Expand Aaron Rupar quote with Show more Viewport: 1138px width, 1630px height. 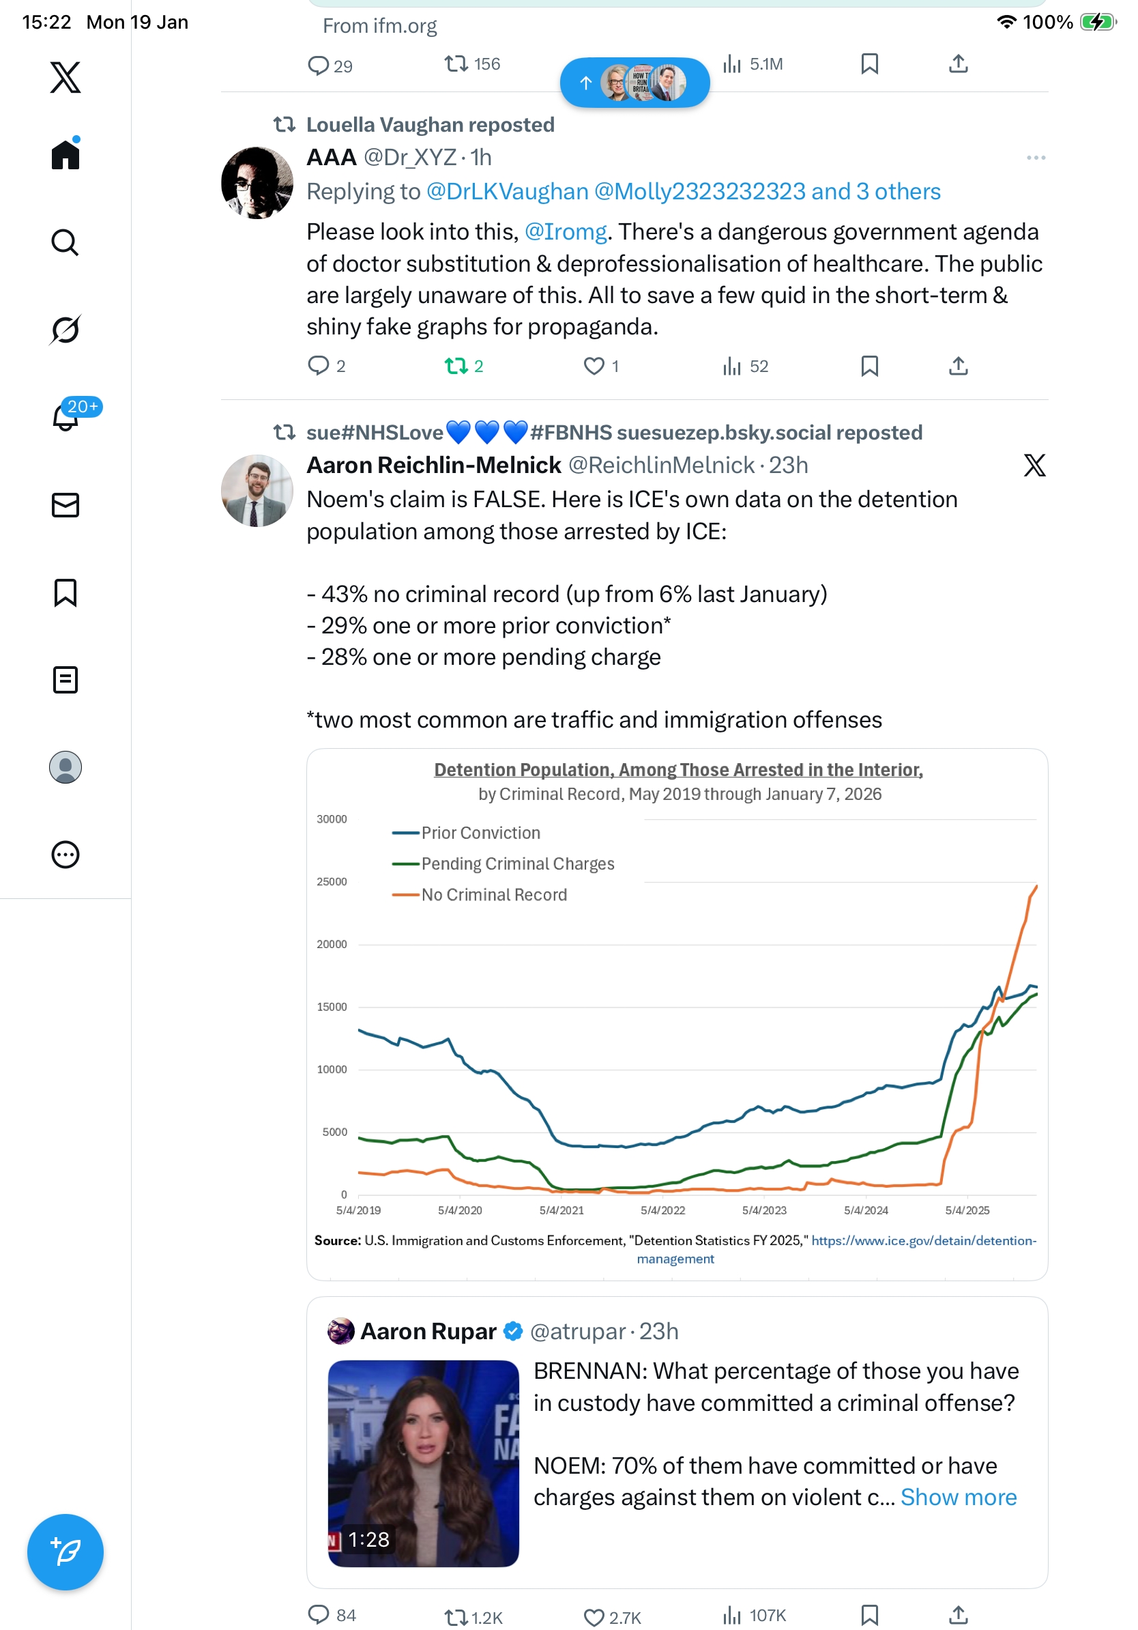coord(958,1496)
